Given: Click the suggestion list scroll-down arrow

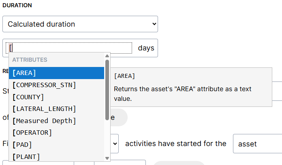Looking at the screenshot, I should click(107, 158).
